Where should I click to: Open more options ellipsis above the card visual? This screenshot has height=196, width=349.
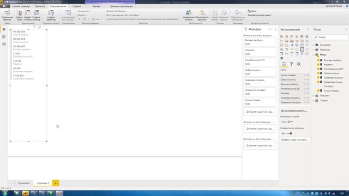45,27
